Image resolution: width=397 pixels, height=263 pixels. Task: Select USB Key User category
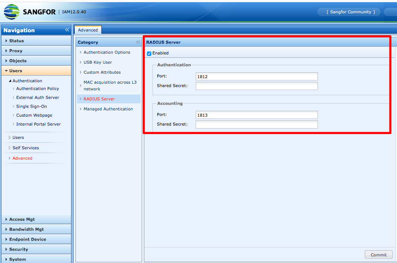tap(98, 62)
